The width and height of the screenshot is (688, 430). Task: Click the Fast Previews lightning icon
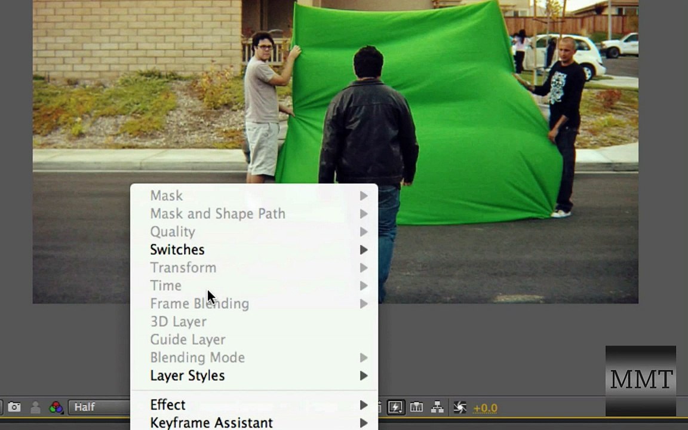(395, 408)
